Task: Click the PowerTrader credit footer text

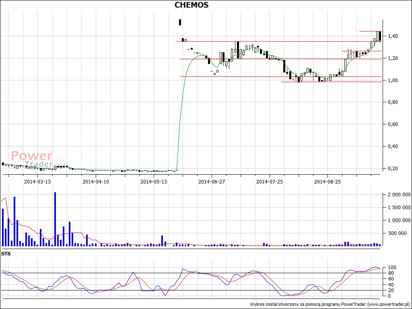Action: [330, 305]
